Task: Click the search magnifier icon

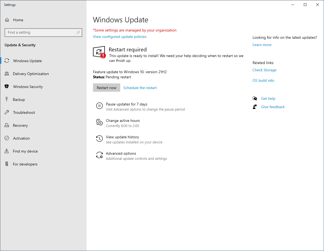Action: tap(78, 33)
